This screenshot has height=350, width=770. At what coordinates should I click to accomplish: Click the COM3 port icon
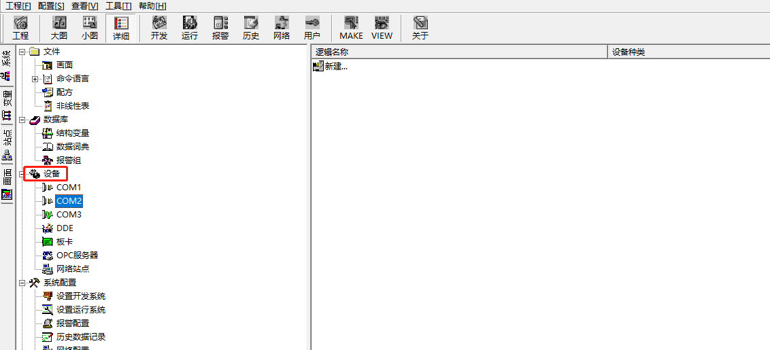[48, 215]
